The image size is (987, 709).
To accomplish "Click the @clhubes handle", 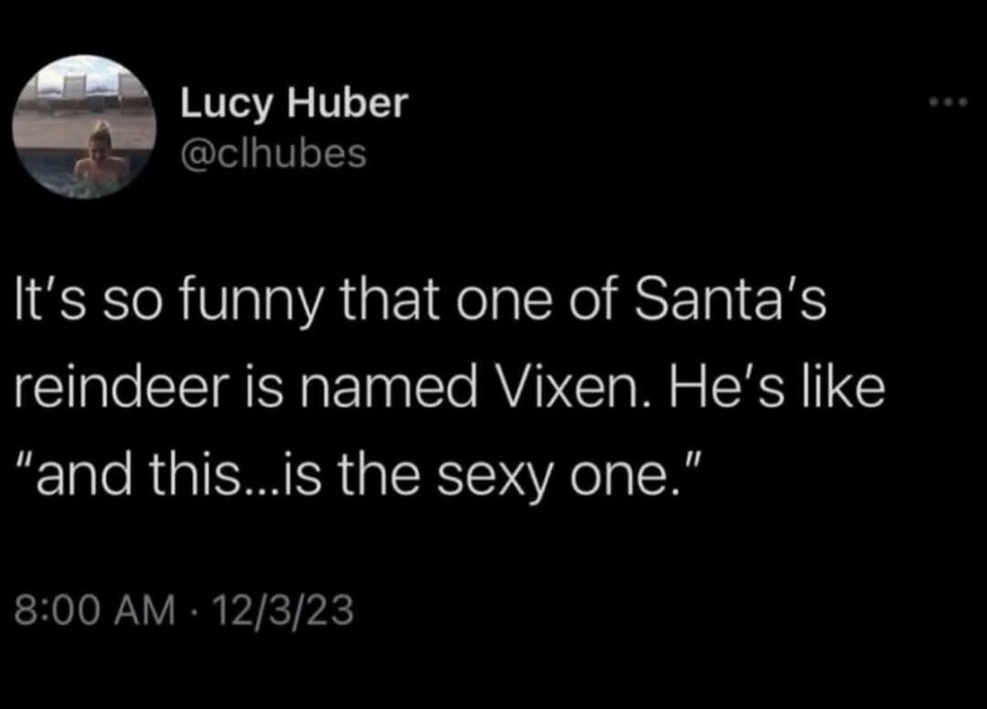I will tap(272, 153).
